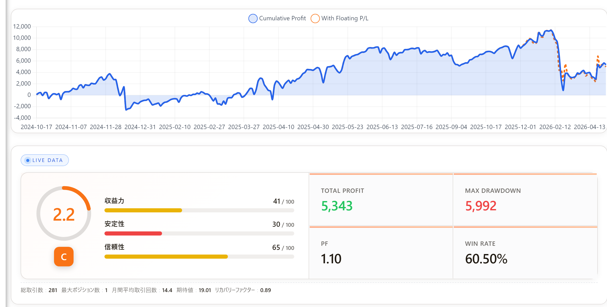Click the リカバリーファクター value 0.89
Image resolution: width=607 pixels, height=307 pixels.
click(x=265, y=290)
